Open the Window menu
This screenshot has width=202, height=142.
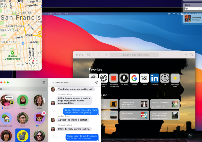pos(59,14)
